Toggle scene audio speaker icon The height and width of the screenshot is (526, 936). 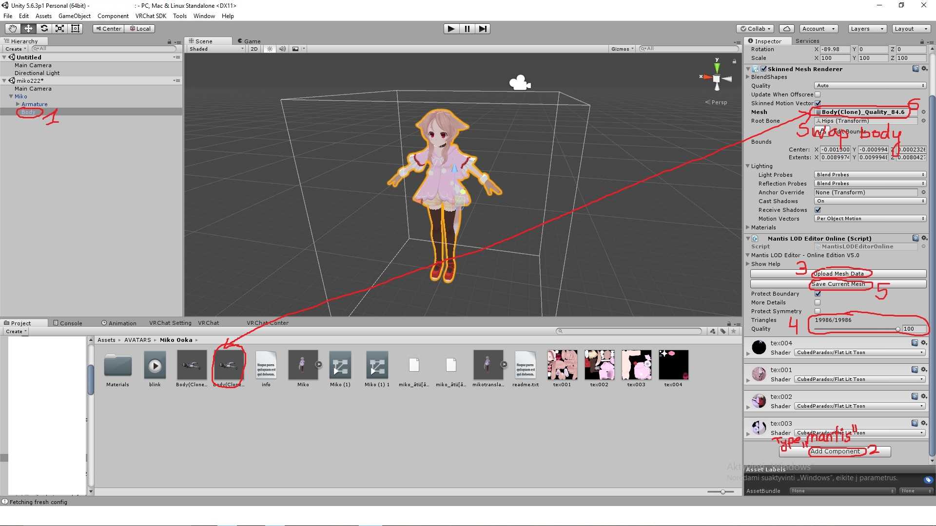point(282,49)
